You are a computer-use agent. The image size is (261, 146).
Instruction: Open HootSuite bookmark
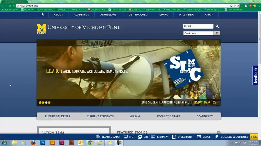click(x=27, y=10)
